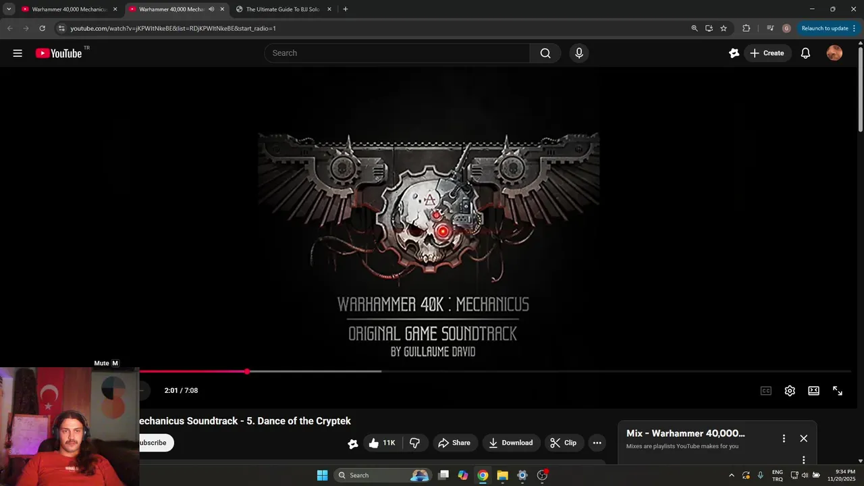Viewport: 864px width, 486px height.
Task: Mute the playing tab via speaker icon
Action: coord(211,9)
